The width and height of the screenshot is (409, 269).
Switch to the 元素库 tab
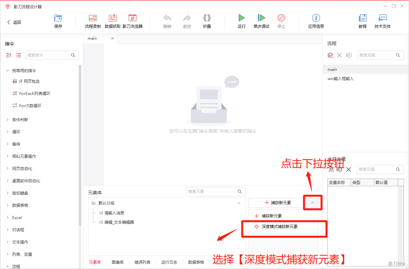tap(95, 262)
